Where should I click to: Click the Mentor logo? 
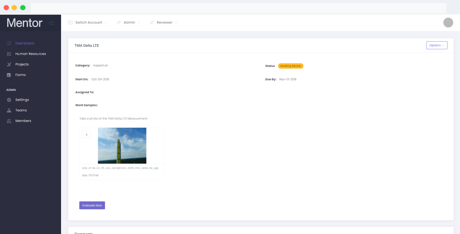pos(24,23)
